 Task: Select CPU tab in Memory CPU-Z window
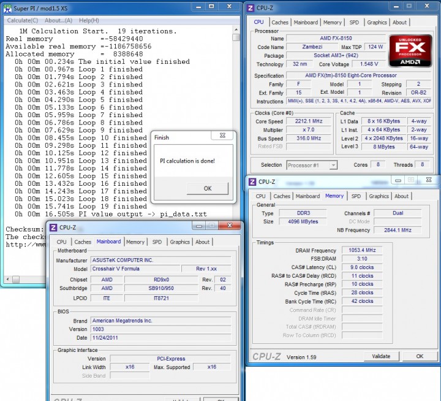click(x=260, y=196)
